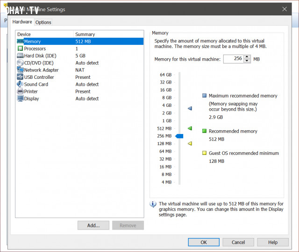
Task: Click the USB Controller icon
Action: pyautogui.click(x=20, y=77)
